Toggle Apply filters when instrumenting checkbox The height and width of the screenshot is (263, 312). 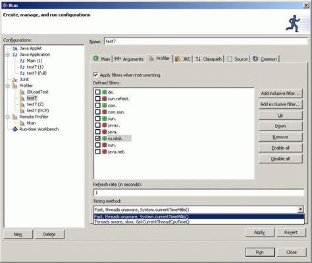pos(95,74)
